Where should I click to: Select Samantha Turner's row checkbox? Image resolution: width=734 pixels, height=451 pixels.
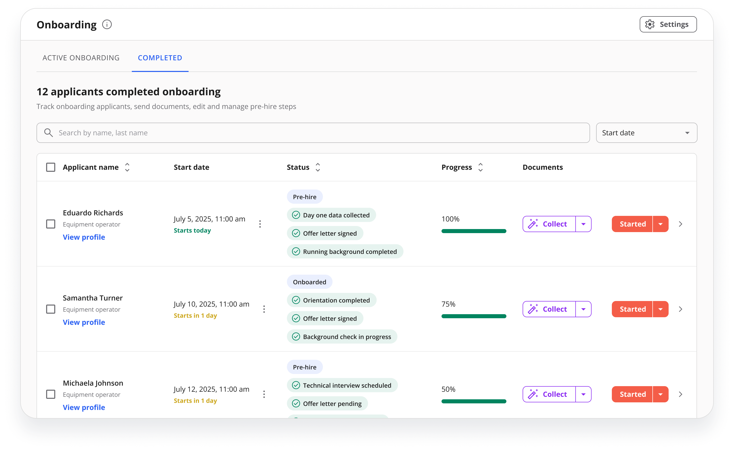click(x=51, y=309)
